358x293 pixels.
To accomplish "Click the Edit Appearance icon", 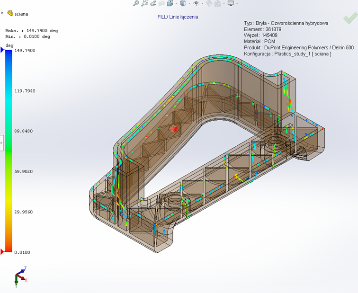I will 208,3.
